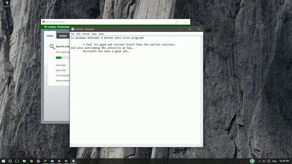Viewport: 292px width, 164px height.
Task: Open Task View on the taskbar
Action: point(17,161)
